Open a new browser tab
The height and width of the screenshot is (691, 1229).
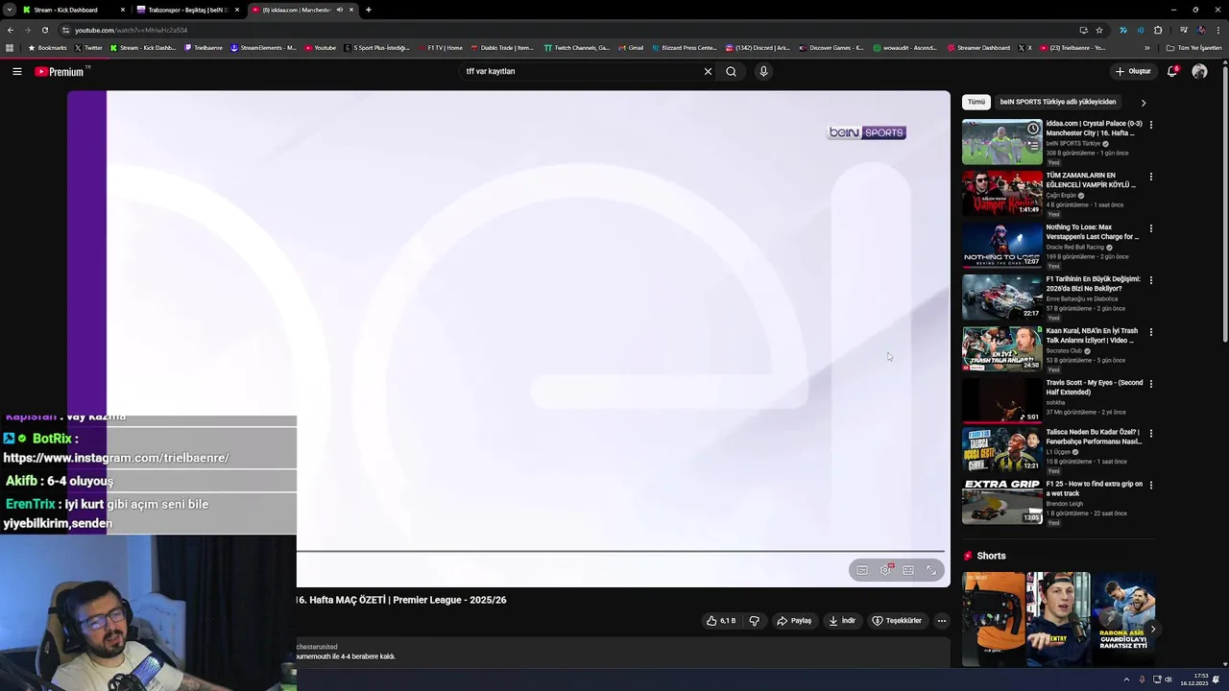click(x=368, y=10)
